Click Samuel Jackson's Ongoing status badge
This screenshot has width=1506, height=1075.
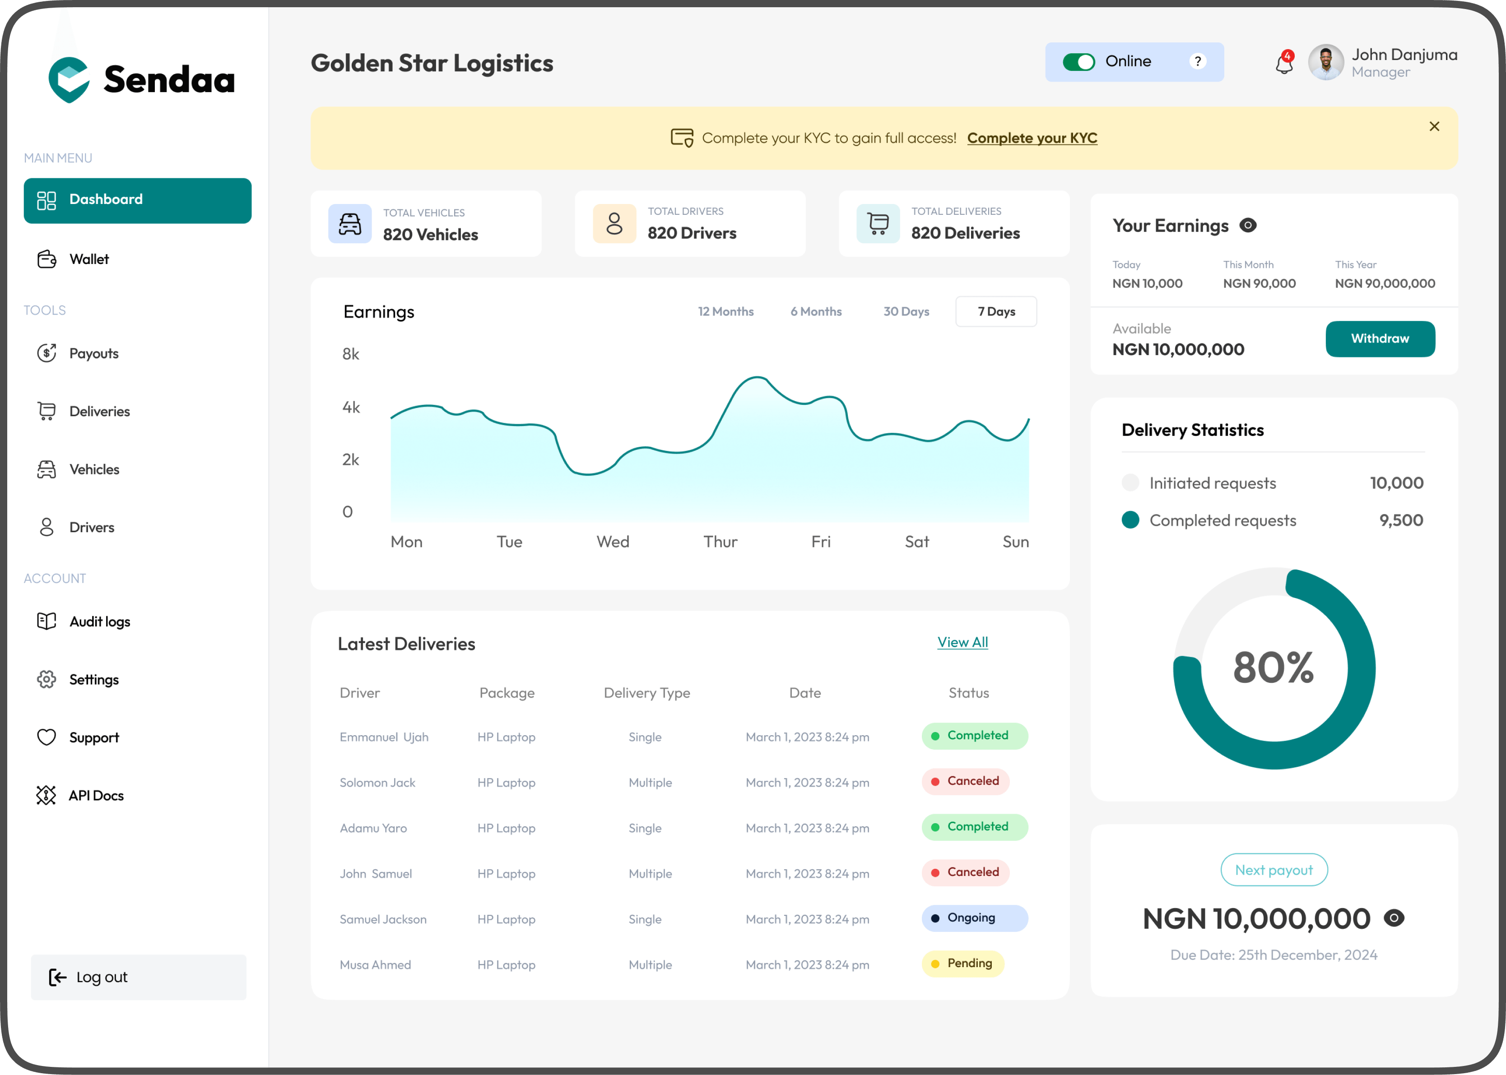click(x=975, y=918)
